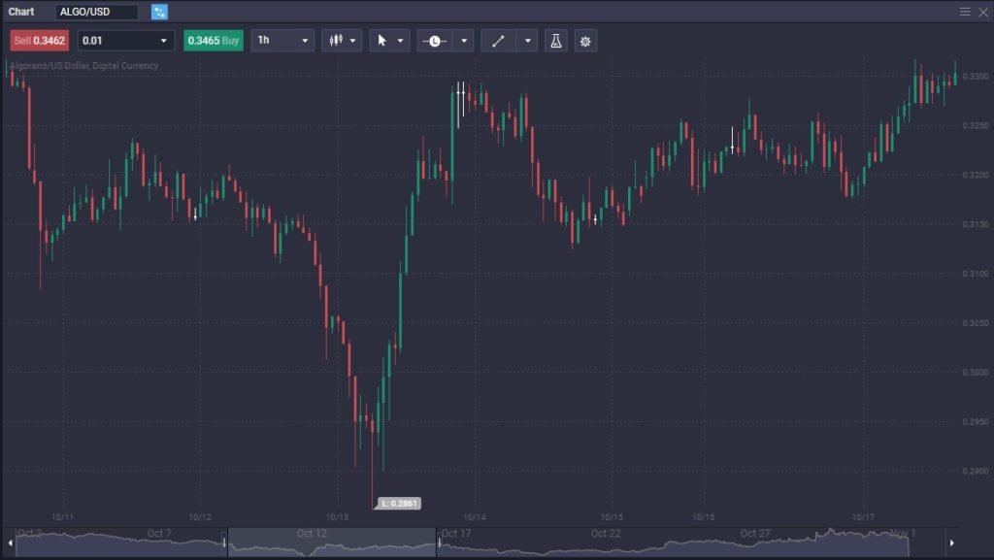The width and height of the screenshot is (994, 560).
Task: Click the blue symbol link icon
Action: 159,12
